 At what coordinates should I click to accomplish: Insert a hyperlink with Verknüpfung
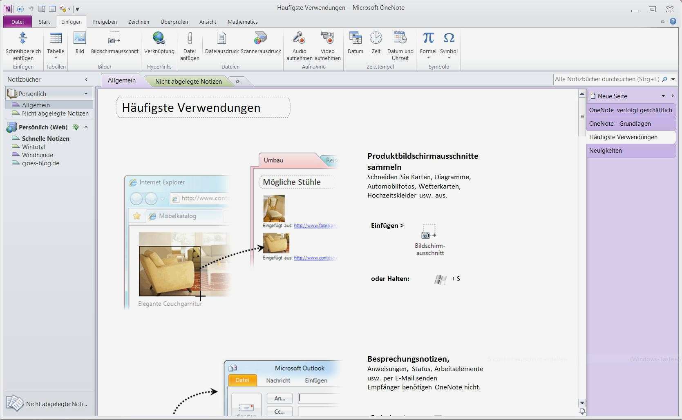click(x=159, y=43)
